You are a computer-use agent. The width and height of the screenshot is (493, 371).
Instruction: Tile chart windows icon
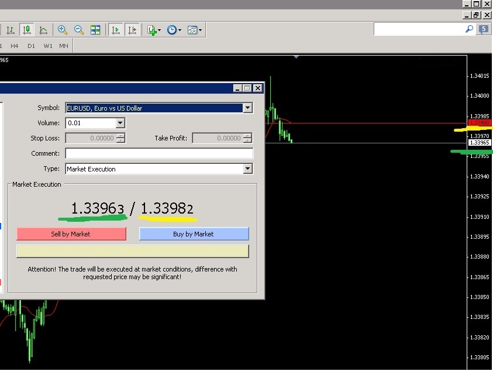tap(95, 30)
